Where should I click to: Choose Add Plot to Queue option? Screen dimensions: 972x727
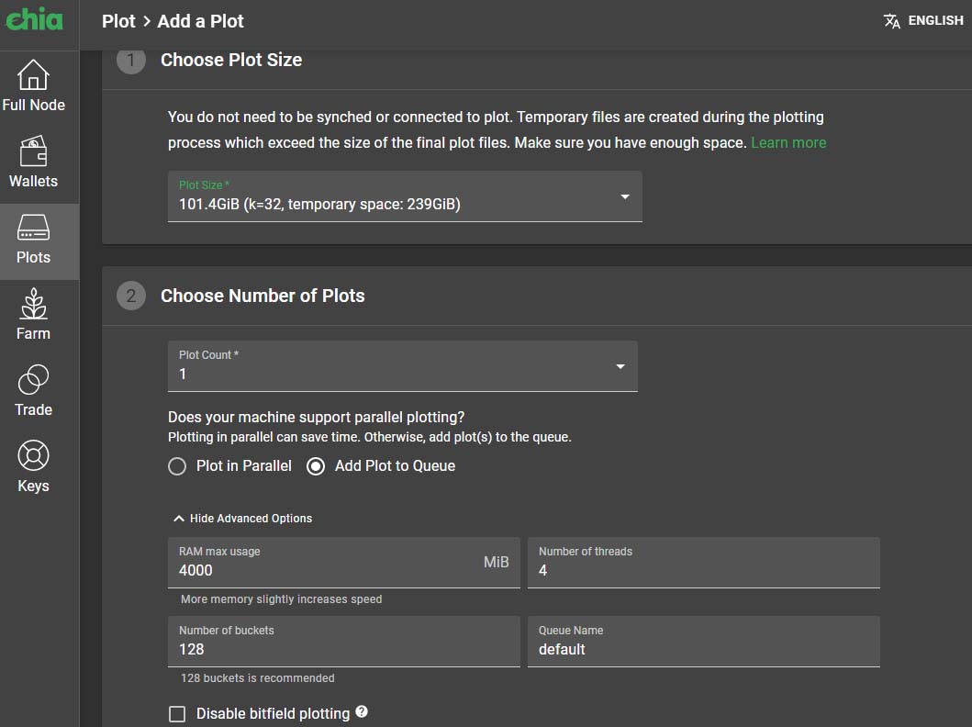pyautogui.click(x=316, y=466)
